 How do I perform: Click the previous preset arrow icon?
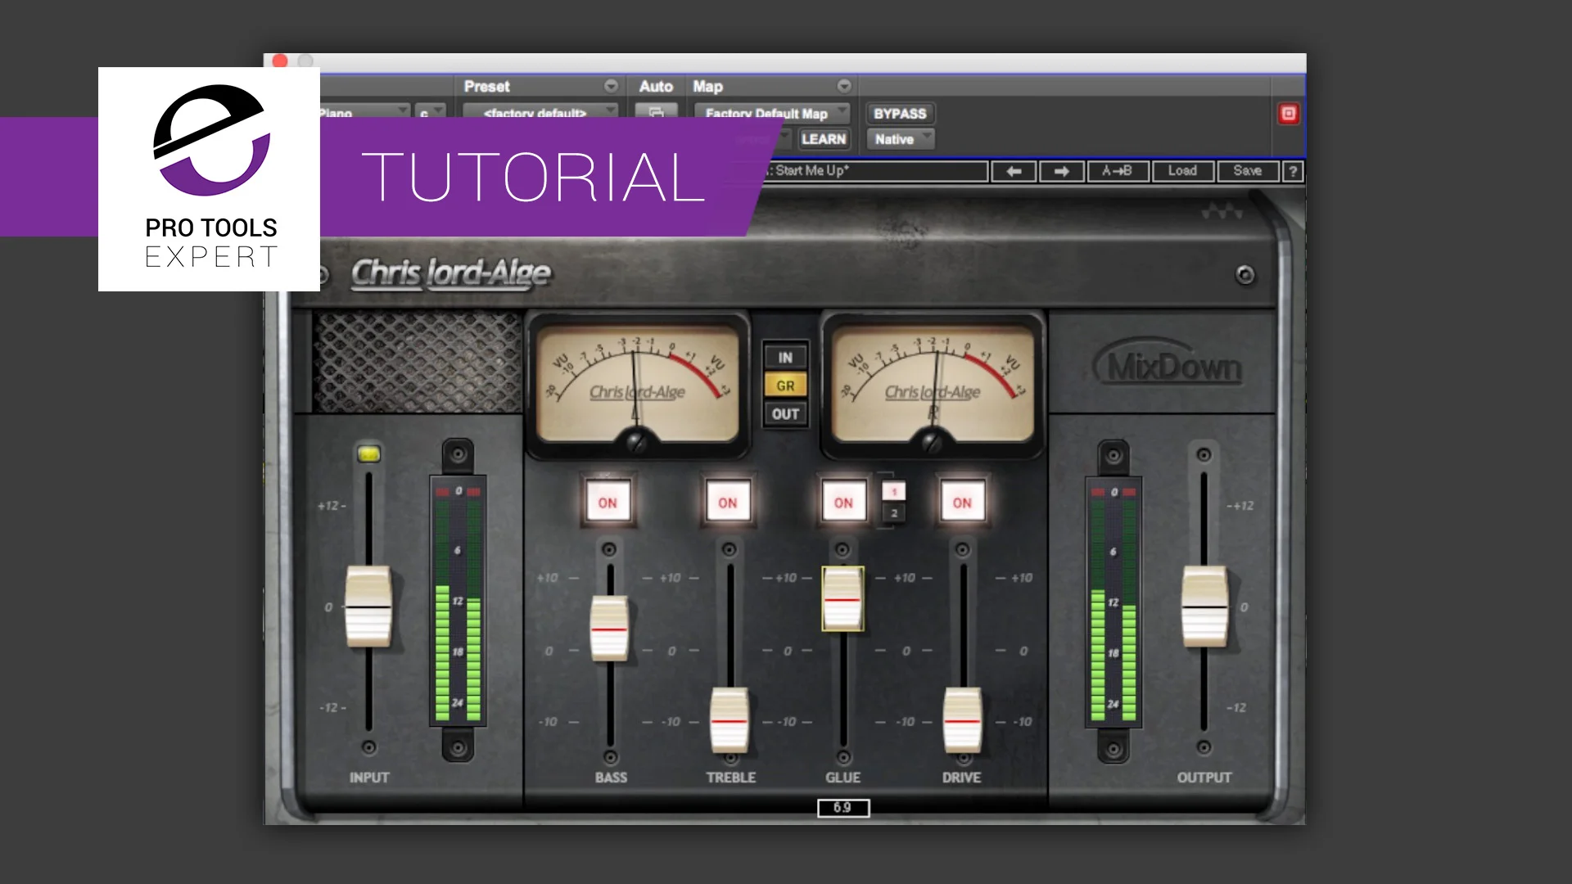click(x=1014, y=171)
